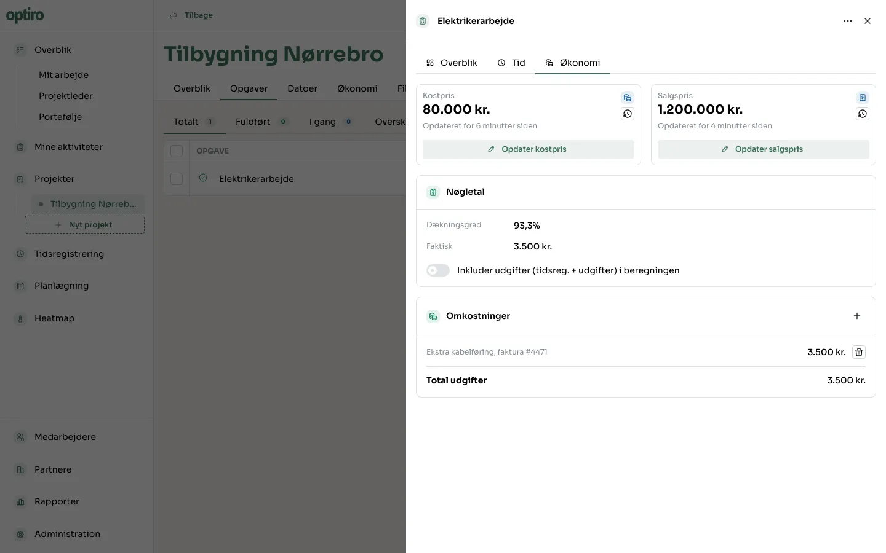886x553 pixels.
Task: Go back using the Tilbage link
Action: [x=191, y=15]
